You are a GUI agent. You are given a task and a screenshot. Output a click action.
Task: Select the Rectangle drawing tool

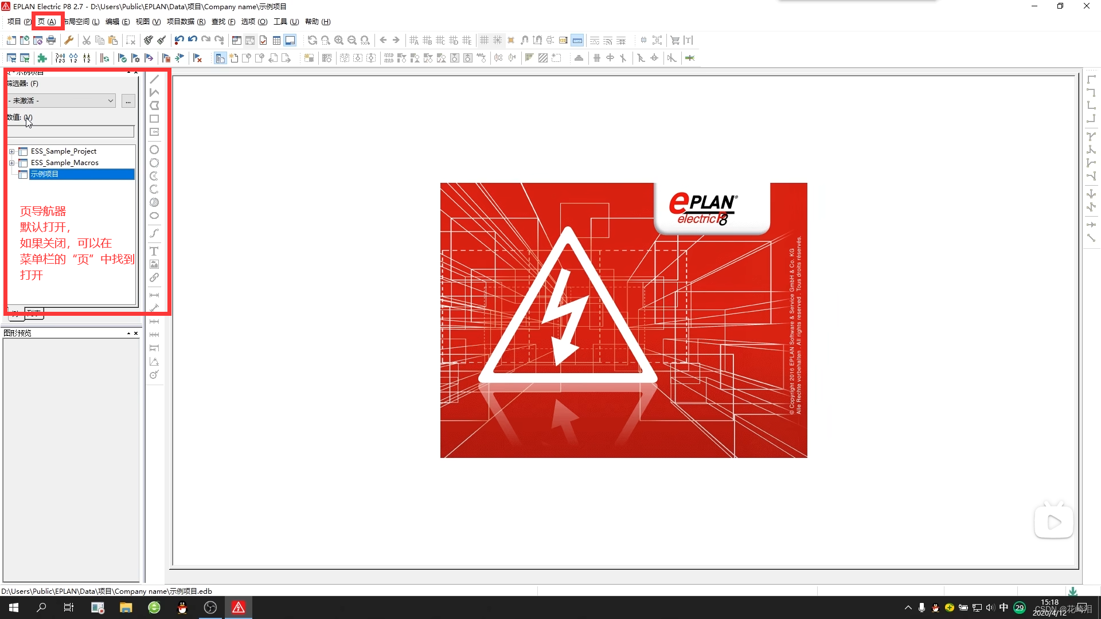pos(154,119)
